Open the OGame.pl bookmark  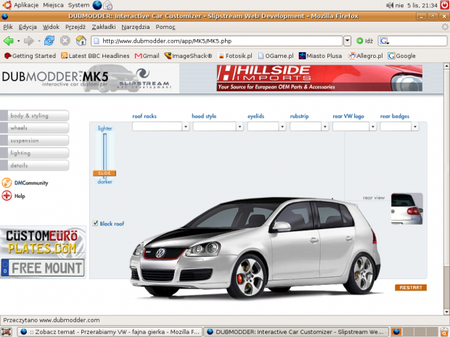click(276, 56)
